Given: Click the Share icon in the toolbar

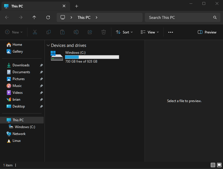Looking at the screenshot, I should pos(90,32).
